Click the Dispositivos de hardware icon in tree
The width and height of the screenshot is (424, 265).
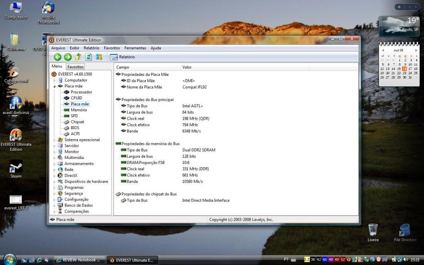[60, 181]
